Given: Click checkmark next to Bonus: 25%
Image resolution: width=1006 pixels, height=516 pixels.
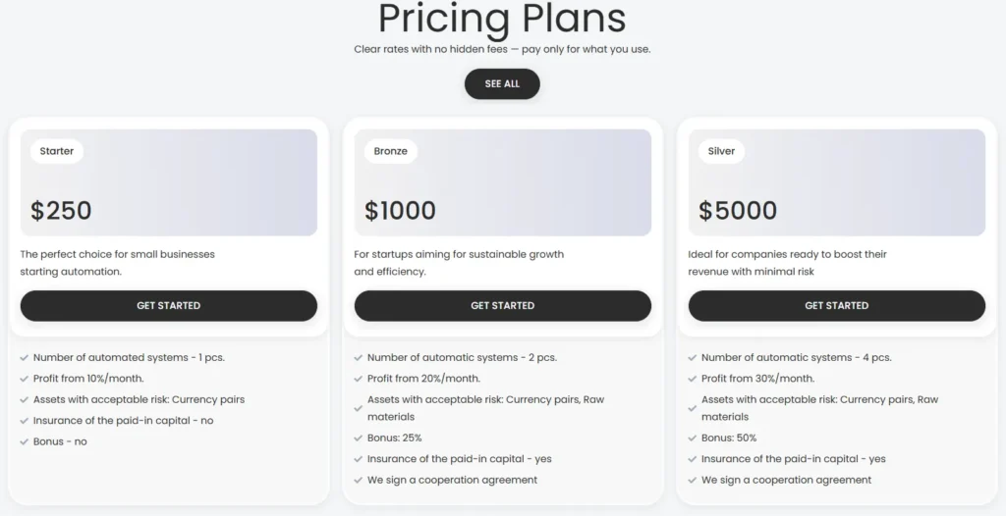Looking at the screenshot, I should (x=359, y=439).
